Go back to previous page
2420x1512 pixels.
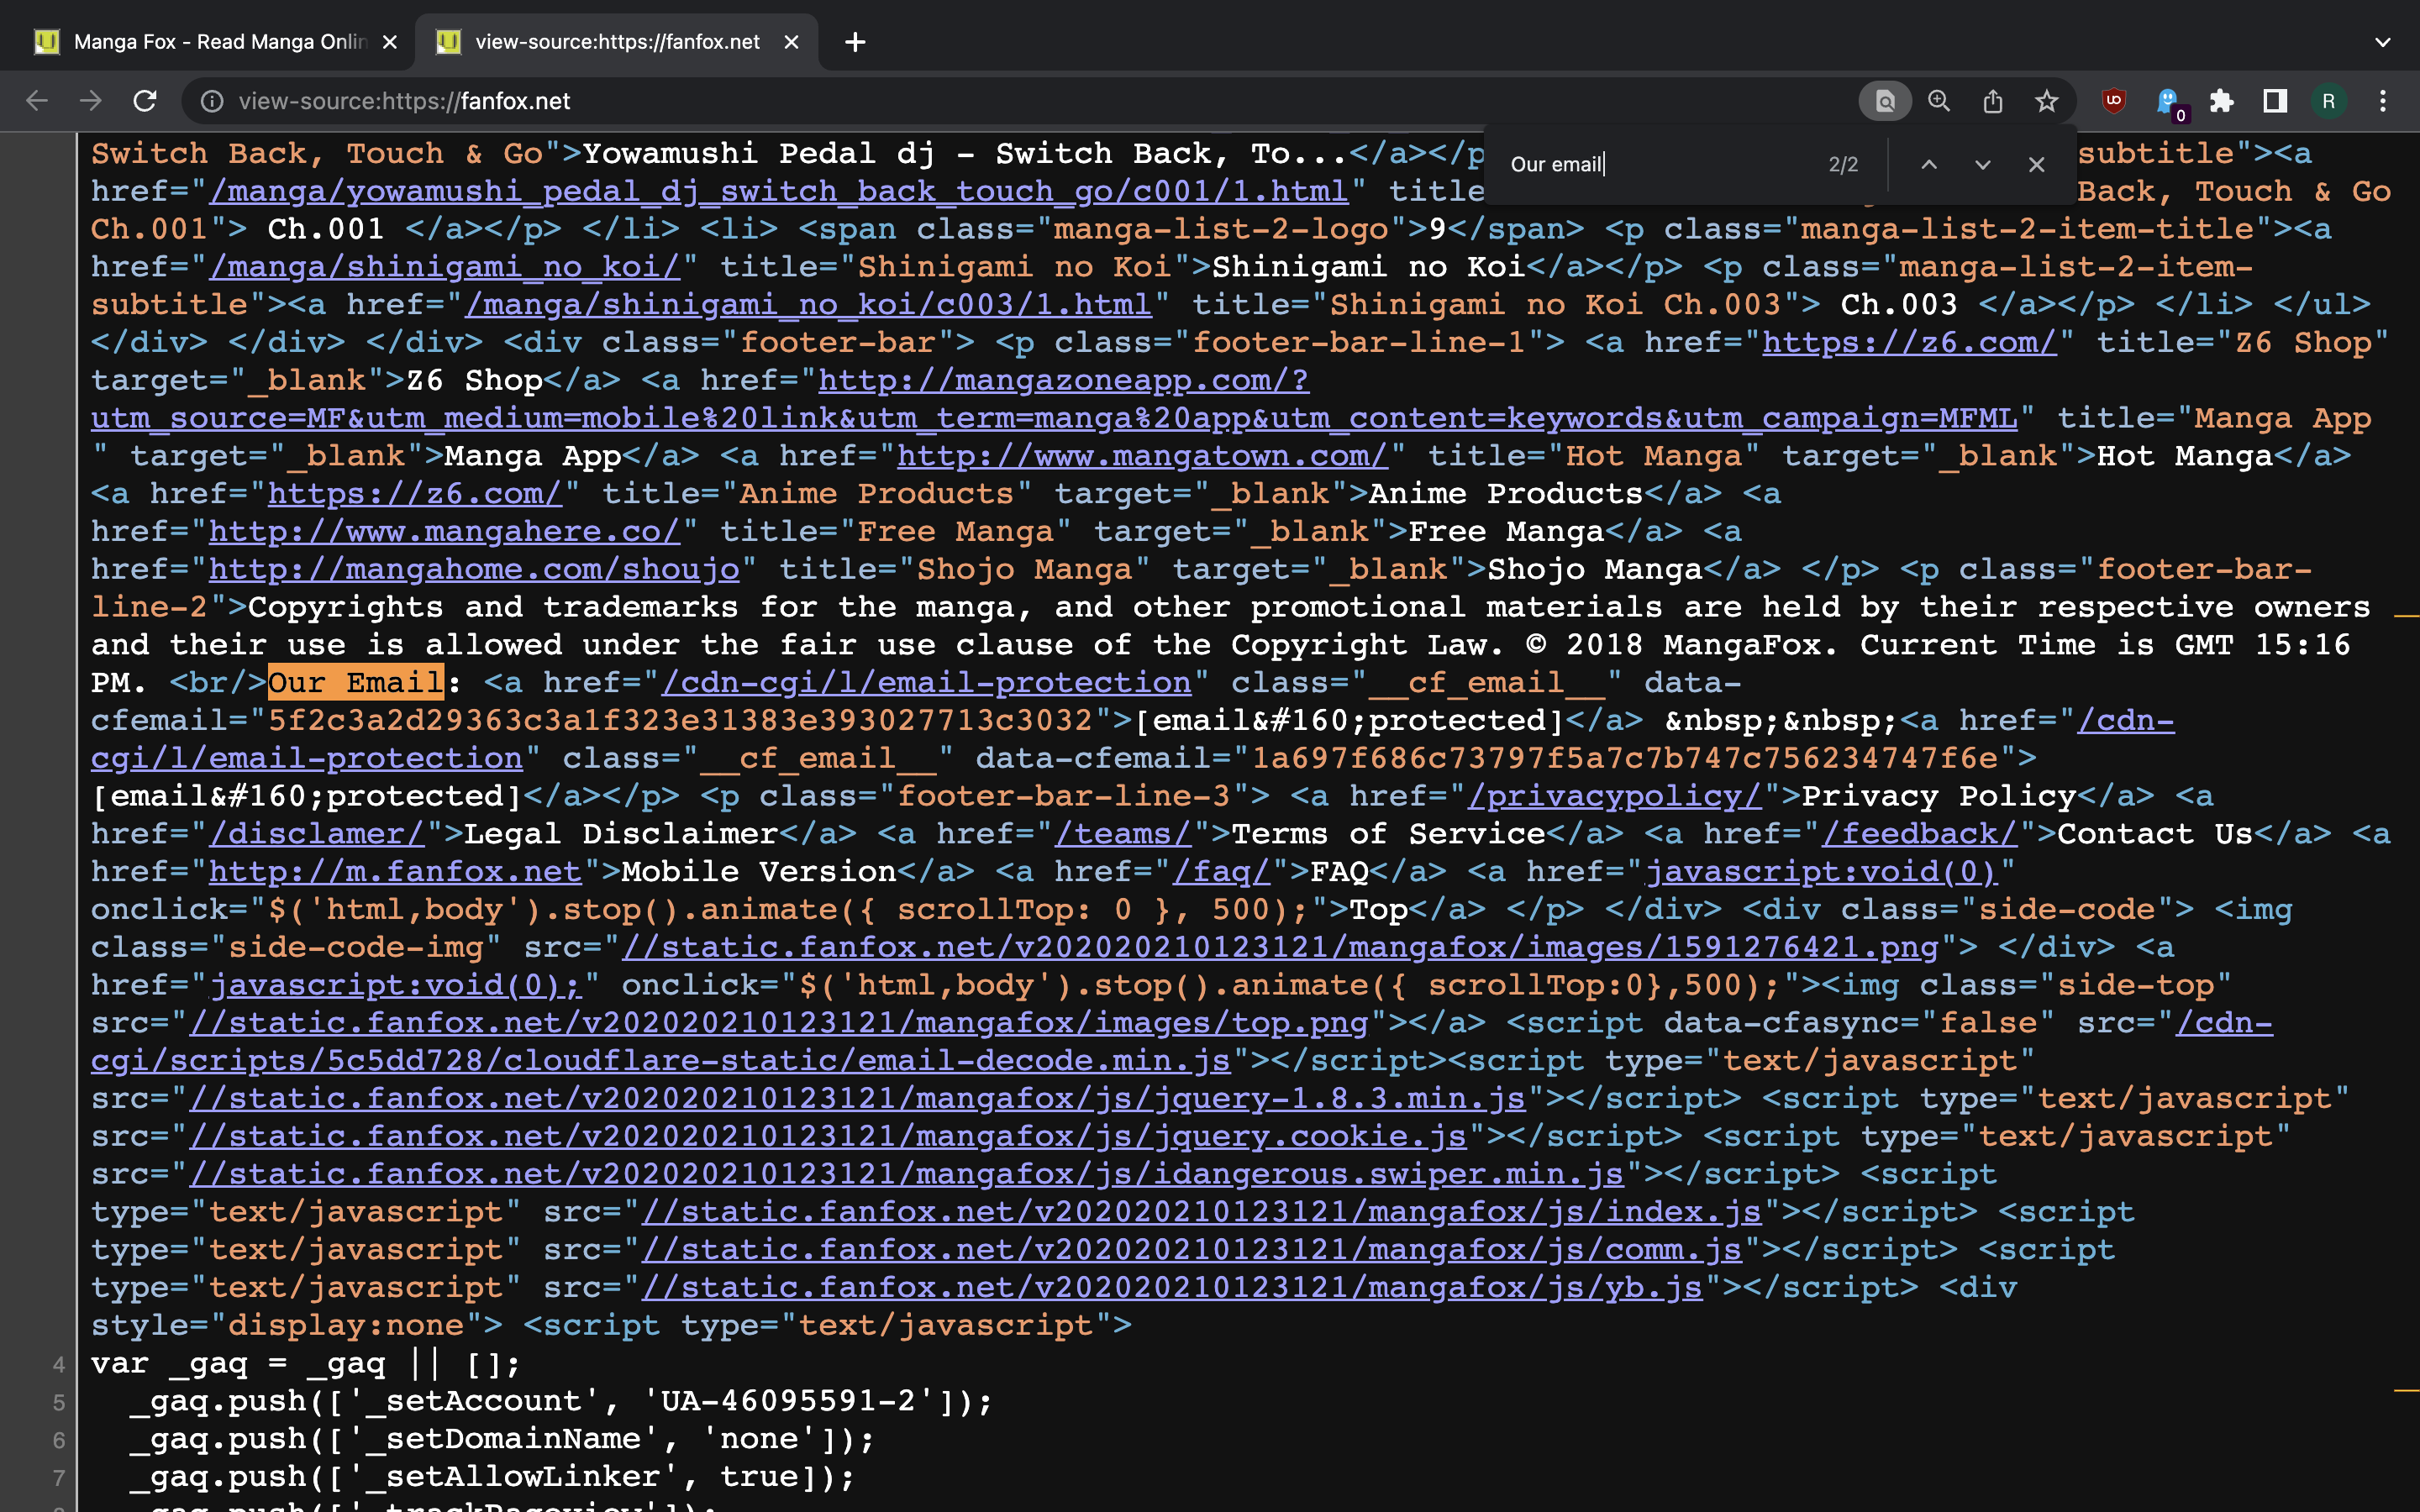tap(37, 101)
